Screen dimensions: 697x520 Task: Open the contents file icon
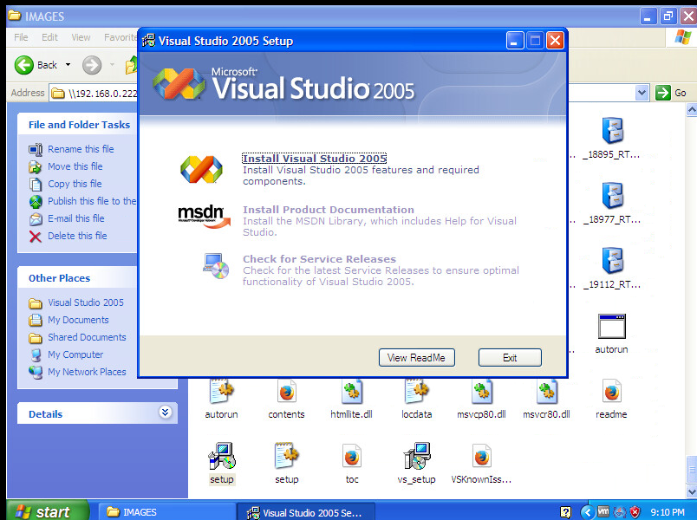(286, 393)
